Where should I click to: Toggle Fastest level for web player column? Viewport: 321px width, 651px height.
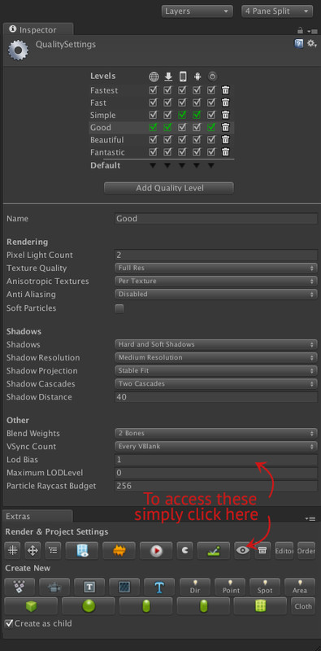pyautogui.click(x=153, y=90)
